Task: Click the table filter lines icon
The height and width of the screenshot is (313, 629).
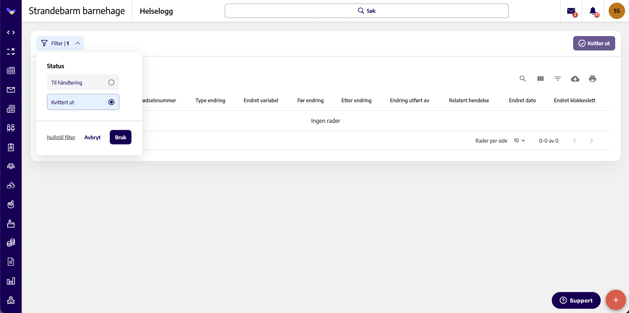Action: [x=558, y=79]
